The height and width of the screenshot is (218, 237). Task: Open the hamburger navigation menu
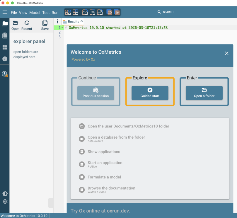[5, 12]
